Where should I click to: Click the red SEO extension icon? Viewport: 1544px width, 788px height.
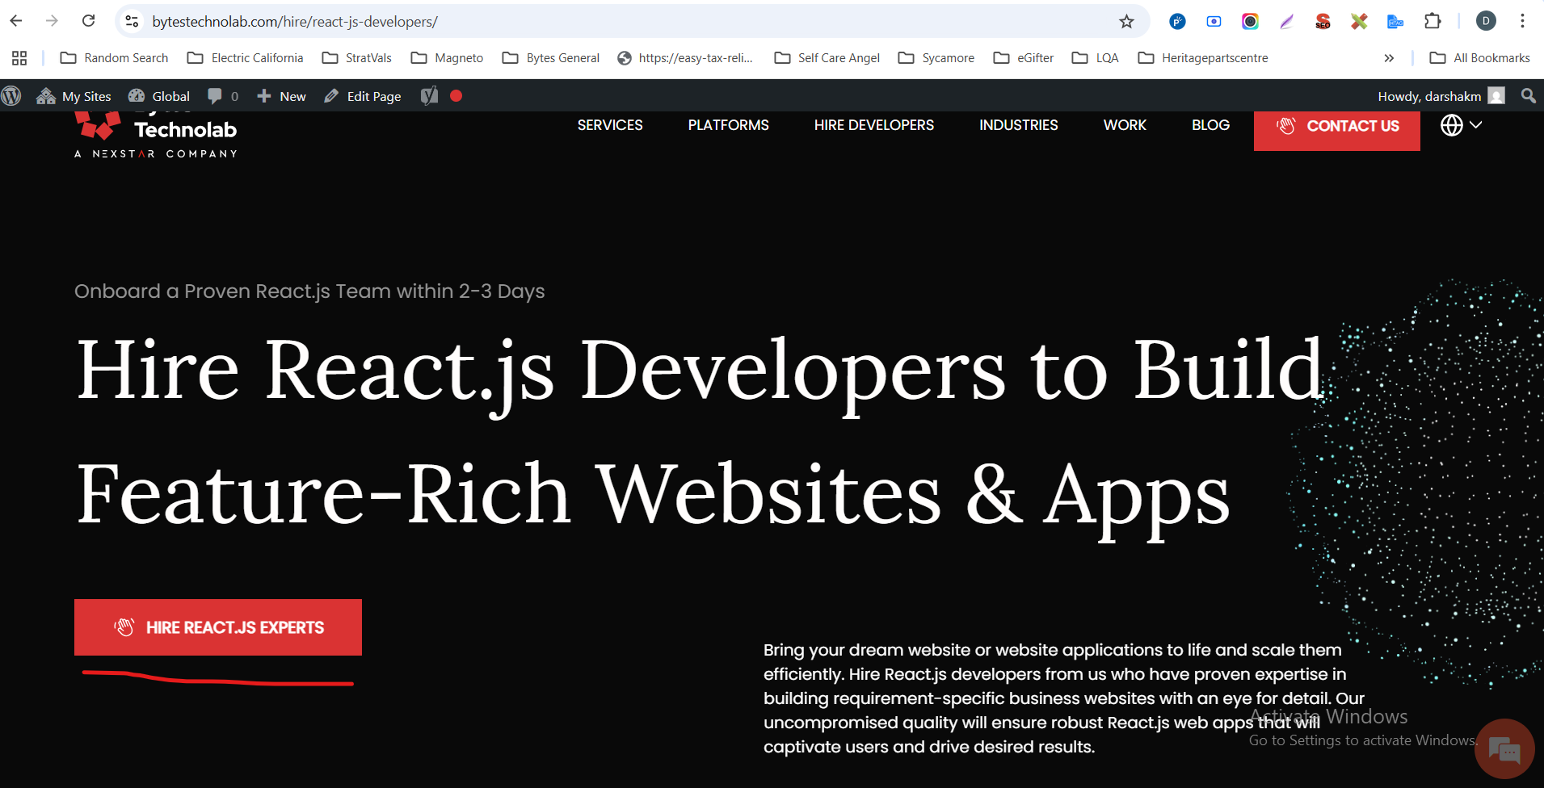(1323, 22)
